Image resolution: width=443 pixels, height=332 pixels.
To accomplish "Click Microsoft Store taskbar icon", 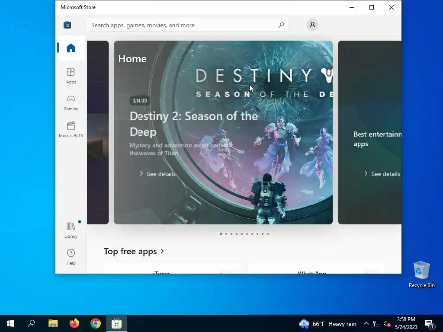I will (x=117, y=323).
